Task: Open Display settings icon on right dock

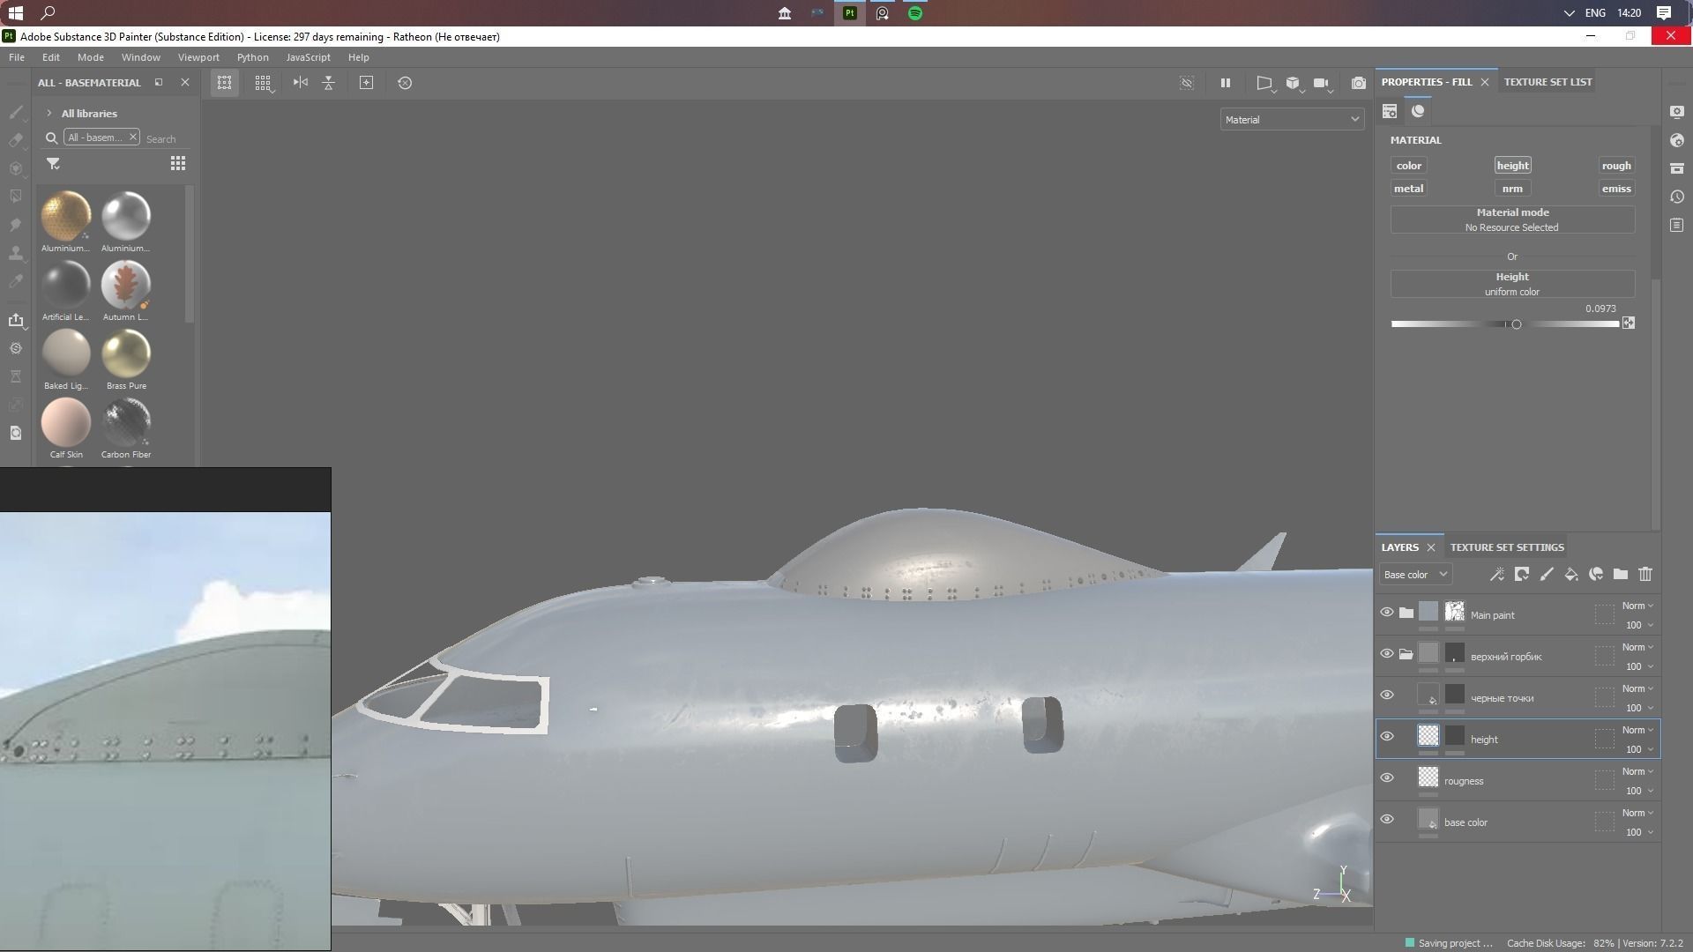Action: coord(1677,112)
